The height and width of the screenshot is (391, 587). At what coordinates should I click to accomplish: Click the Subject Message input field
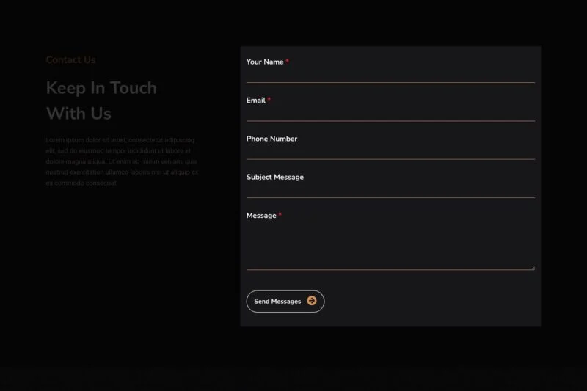[x=390, y=191]
